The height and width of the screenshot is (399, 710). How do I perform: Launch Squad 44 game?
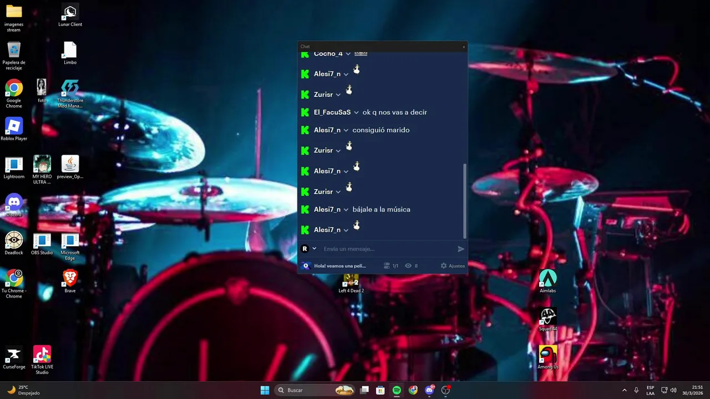[547, 320]
